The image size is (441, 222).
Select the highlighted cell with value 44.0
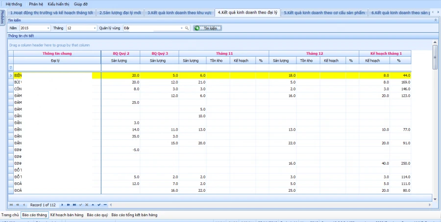[400, 75]
